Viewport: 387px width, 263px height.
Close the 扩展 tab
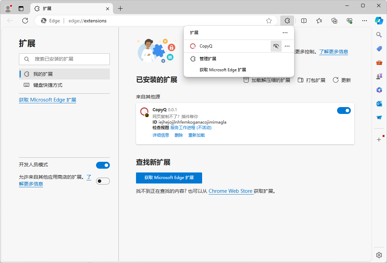[107, 9]
